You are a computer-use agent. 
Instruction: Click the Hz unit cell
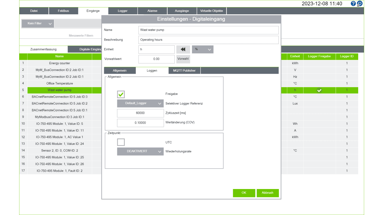[x=295, y=77]
